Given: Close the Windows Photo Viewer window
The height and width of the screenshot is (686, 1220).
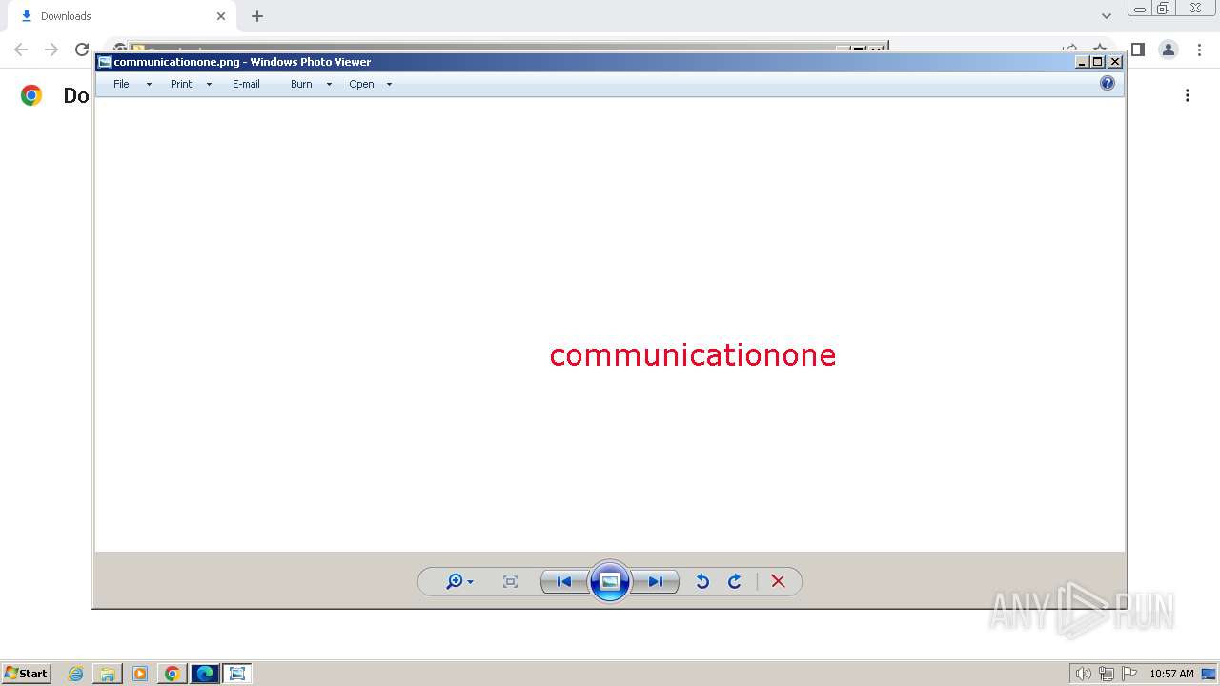Looking at the screenshot, I should tap(1115, 62).
